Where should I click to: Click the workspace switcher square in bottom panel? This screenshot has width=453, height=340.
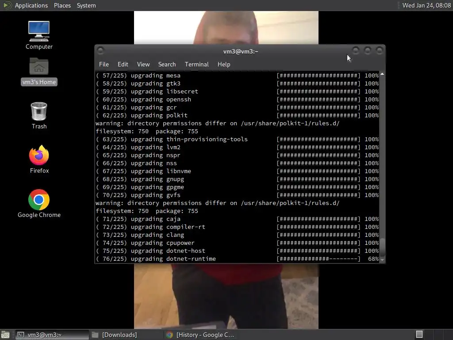(x=419, y=335)
